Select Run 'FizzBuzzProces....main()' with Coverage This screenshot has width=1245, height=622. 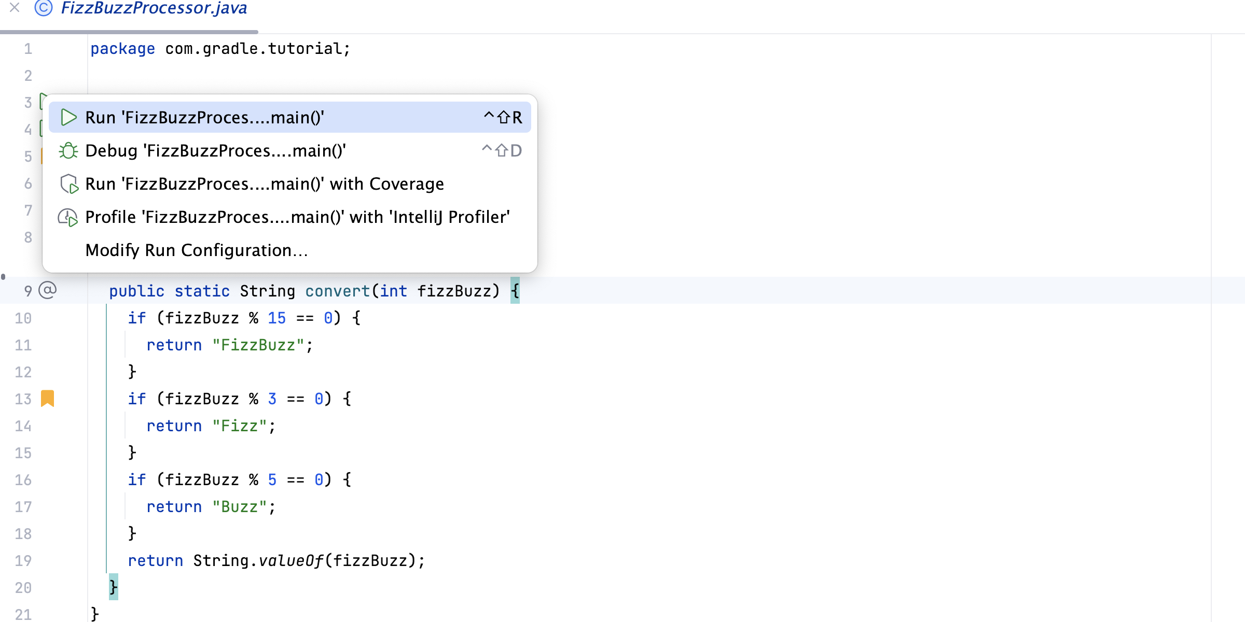[289, 184]
